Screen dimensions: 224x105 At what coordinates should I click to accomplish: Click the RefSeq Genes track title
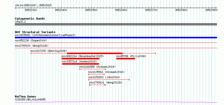coord(25,97)
